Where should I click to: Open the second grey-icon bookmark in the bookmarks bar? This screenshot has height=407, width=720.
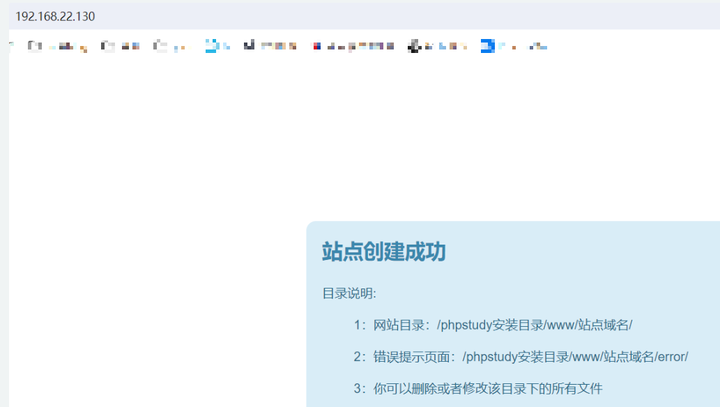107,47
